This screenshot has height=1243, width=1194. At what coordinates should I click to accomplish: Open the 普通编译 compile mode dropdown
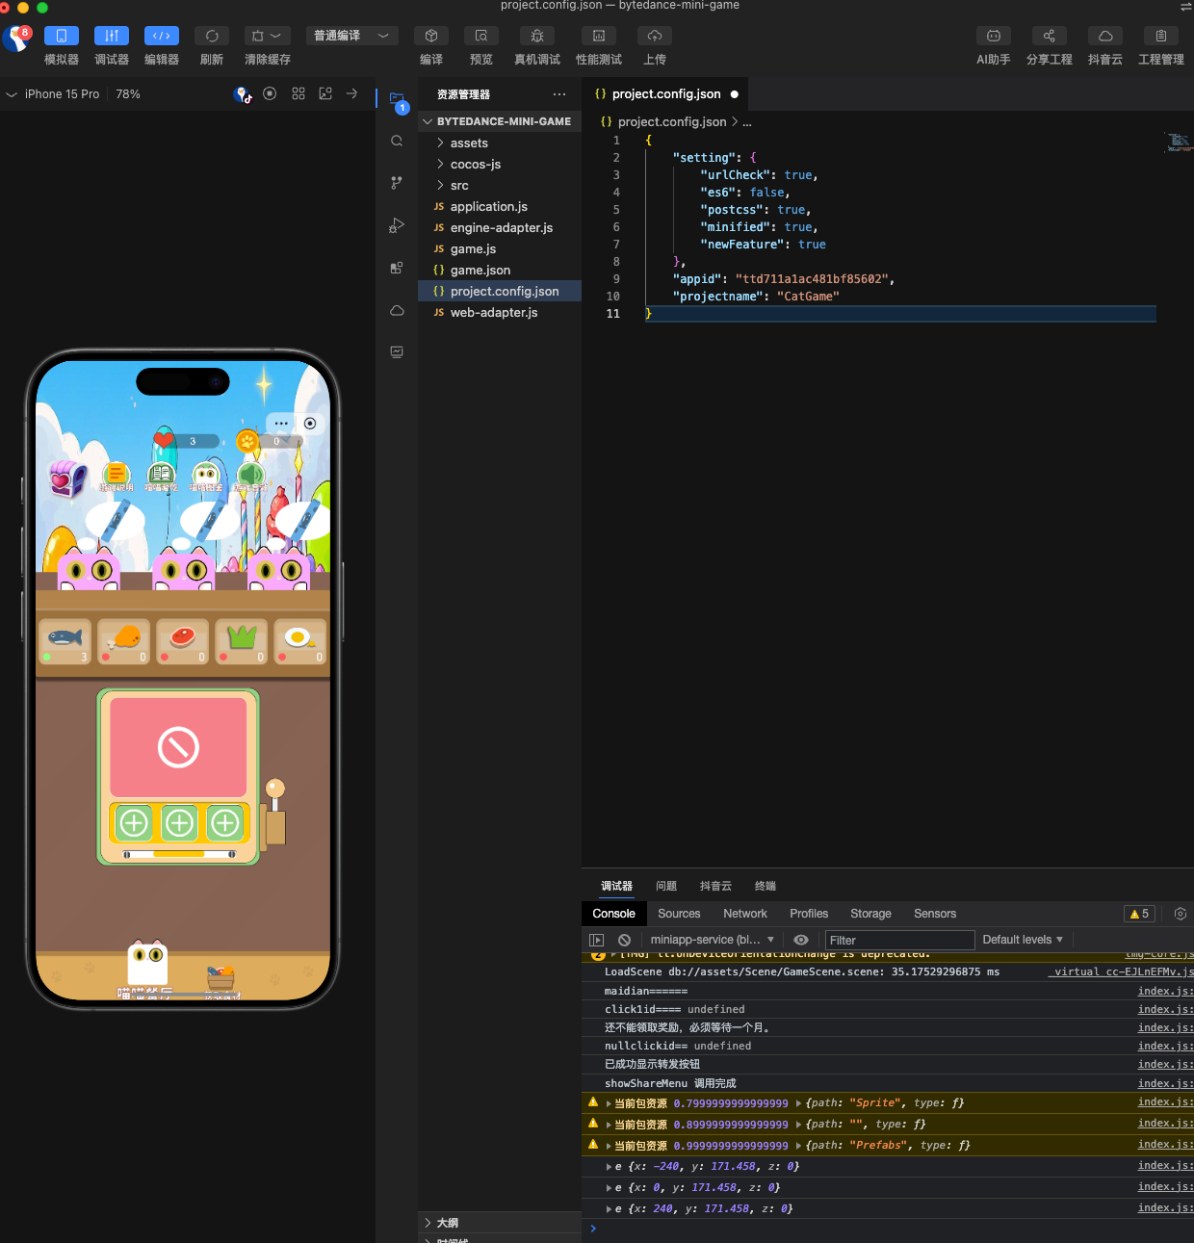pyautogui.click(x=352, y=36)
